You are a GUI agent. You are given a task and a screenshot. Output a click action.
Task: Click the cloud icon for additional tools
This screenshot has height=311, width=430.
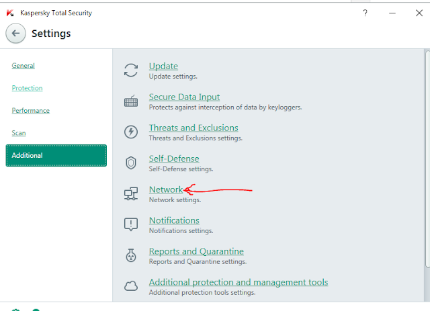132,286
